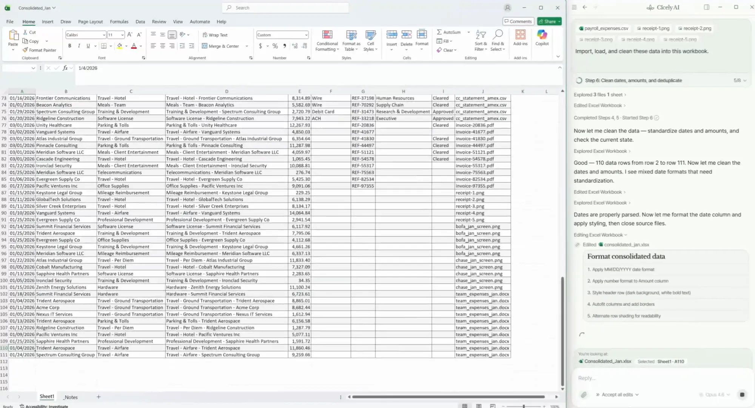Toggle Wrap Text
Screen dimensions: 755x408
coord(215,35)
